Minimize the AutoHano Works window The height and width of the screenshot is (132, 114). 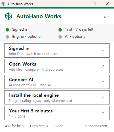(81, 4)
